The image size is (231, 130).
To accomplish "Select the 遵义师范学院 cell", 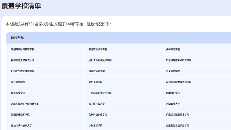I will pos(173,71).
